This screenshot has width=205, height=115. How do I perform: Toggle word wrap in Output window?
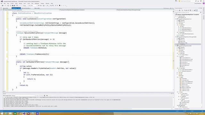pos(47,96)
